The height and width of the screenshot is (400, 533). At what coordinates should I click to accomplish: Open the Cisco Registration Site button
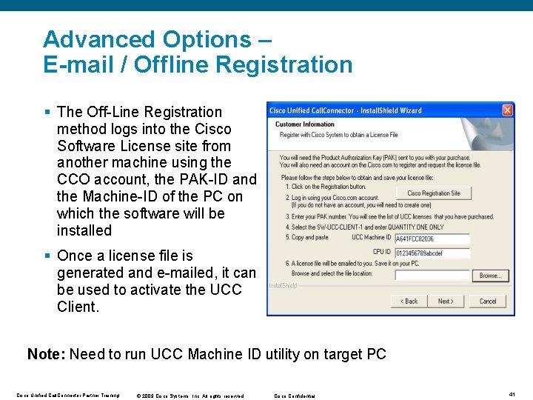[x=434, y=193]
